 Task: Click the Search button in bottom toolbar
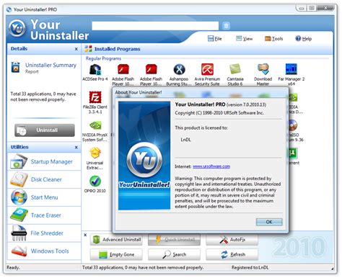coord(174,254)
